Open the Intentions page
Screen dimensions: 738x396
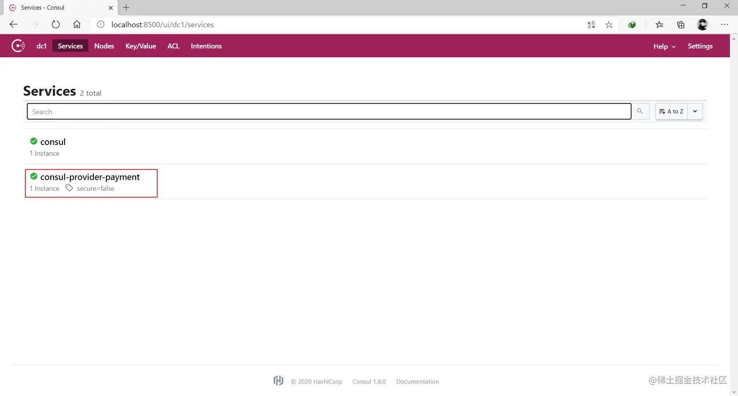(x=206, y=46)
